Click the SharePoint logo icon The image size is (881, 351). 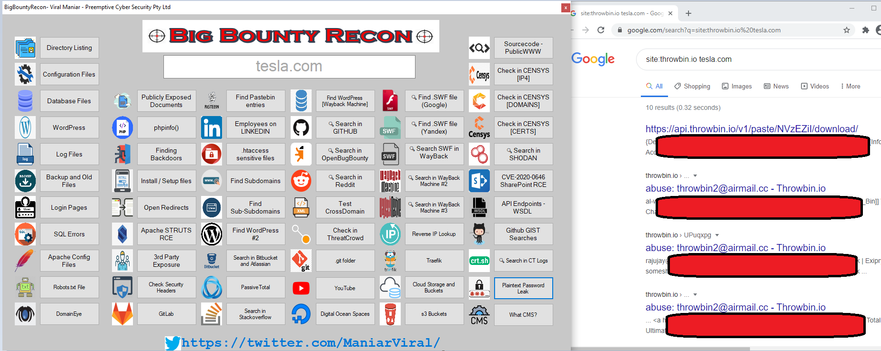[479, 181]
